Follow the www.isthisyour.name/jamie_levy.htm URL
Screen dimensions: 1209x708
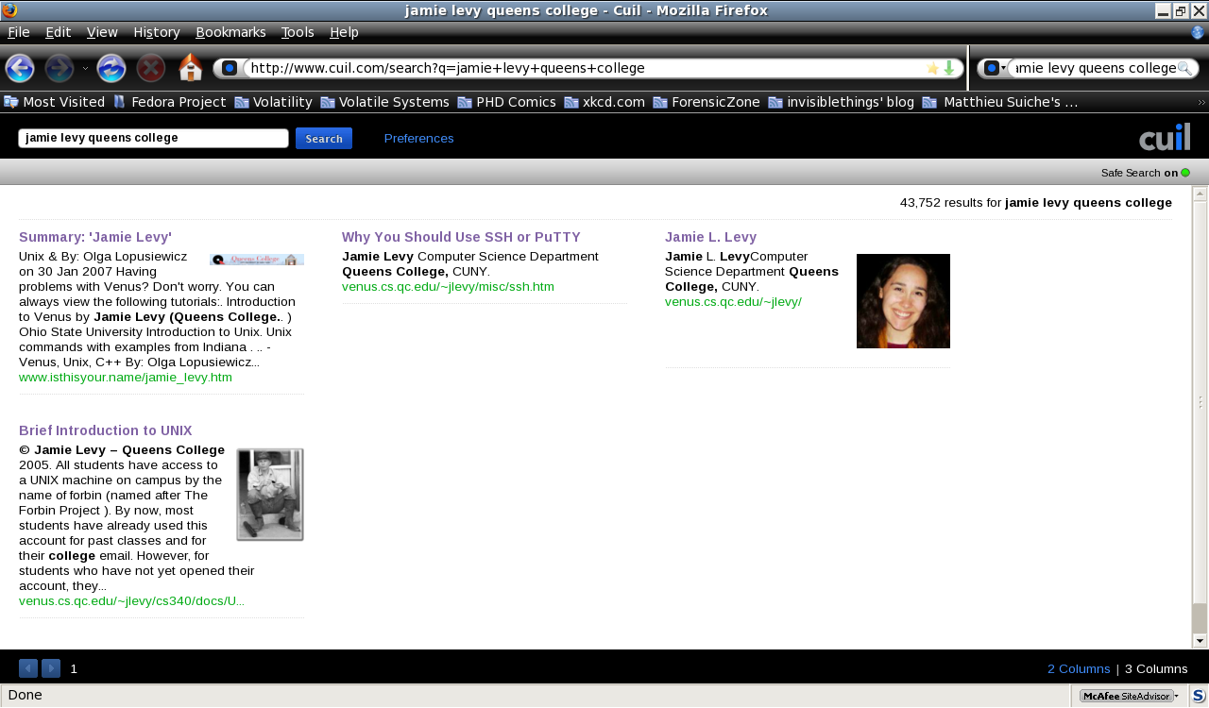point(126,378)
